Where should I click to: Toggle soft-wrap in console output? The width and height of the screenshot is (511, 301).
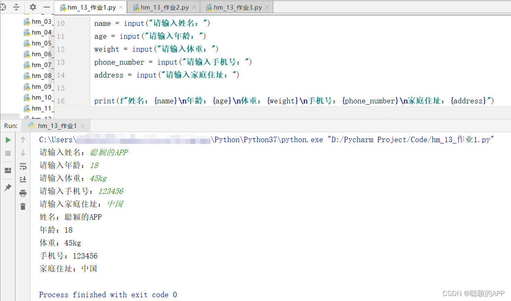click(23, 166)
